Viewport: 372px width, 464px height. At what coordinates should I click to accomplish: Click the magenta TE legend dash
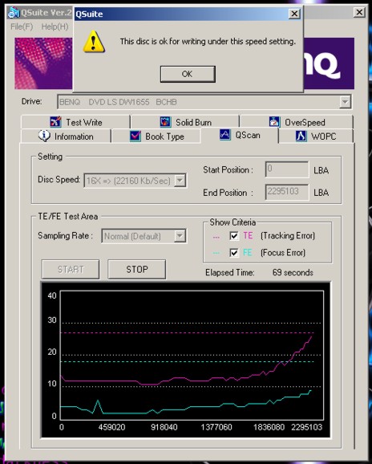tap(216, 237)
